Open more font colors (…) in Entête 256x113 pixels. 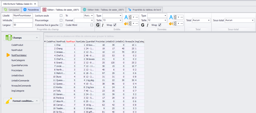[x=137, y=17]
